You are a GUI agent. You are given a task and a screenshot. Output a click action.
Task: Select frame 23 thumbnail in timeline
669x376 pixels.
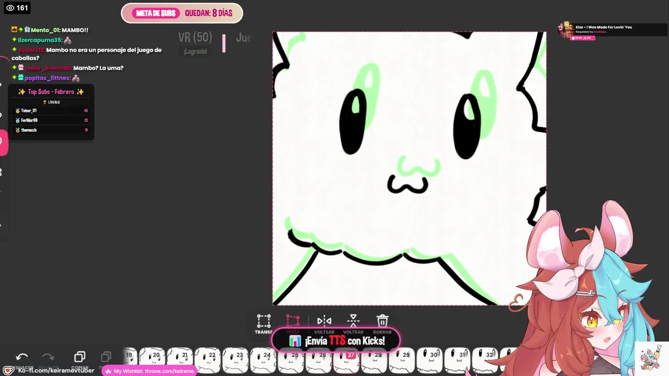tap(236, 359)
